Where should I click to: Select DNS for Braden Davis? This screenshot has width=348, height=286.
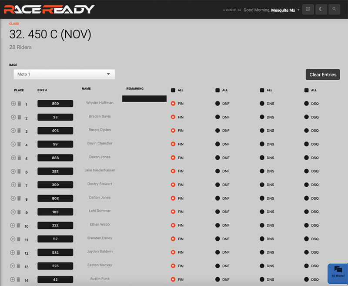coord(262,117)
